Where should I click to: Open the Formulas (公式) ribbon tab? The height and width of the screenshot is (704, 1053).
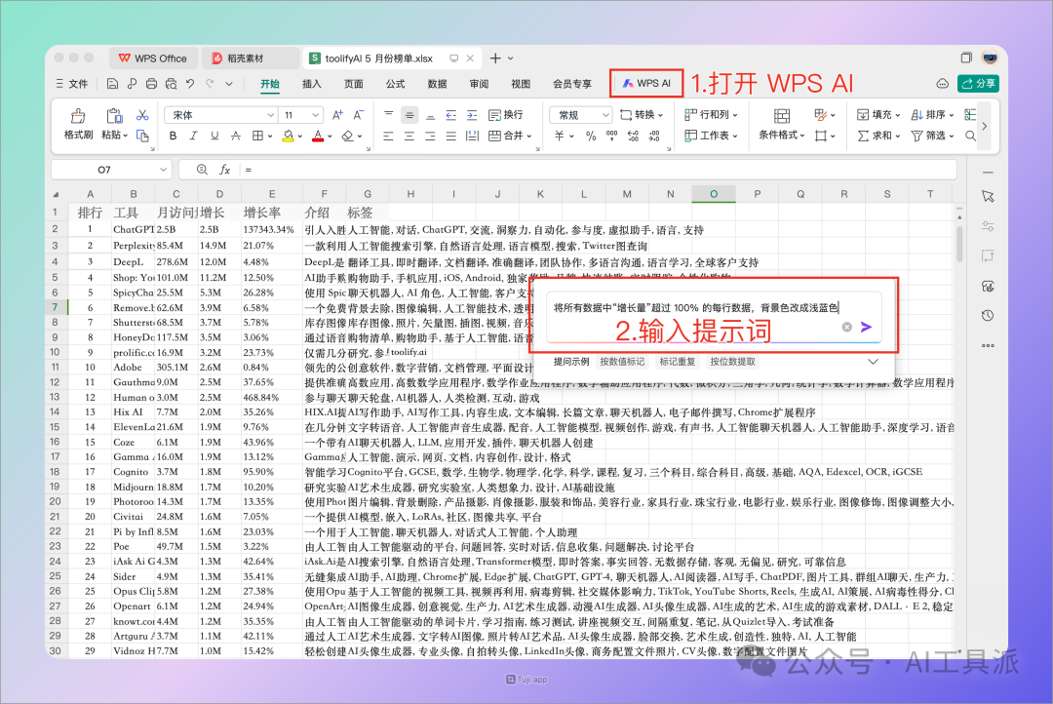[396, 84]
